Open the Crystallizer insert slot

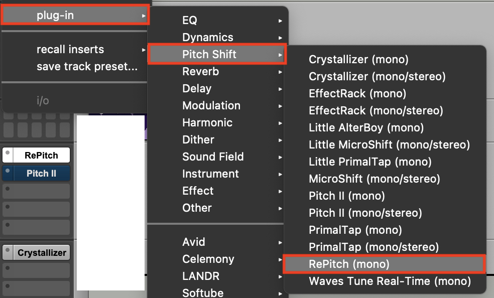(x=42, y=253)
